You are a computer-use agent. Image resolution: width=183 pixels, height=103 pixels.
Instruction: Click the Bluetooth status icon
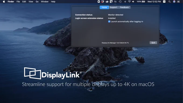point(125,2)
